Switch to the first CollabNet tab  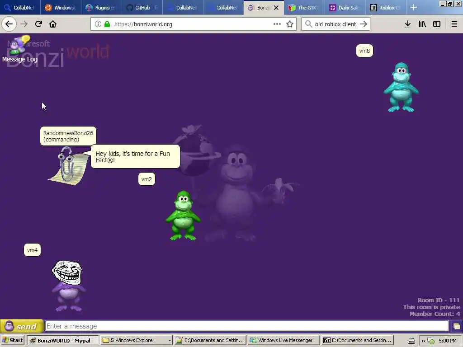(20, 8)
